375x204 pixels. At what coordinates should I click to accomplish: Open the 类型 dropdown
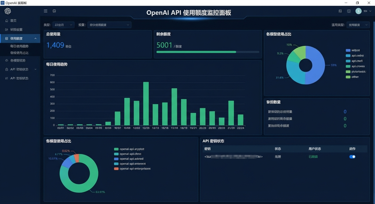pyautogui.click(x=63, y=25)
